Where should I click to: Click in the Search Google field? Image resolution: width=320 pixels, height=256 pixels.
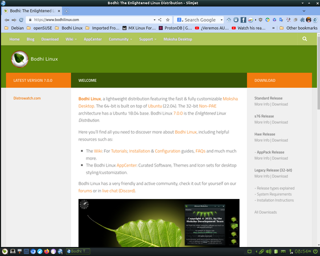tap(199, 20)
